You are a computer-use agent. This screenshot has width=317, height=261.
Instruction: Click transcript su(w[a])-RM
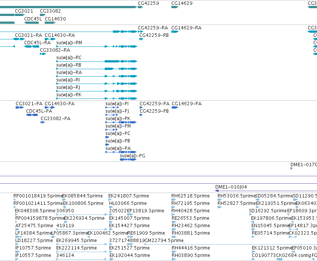69,43
